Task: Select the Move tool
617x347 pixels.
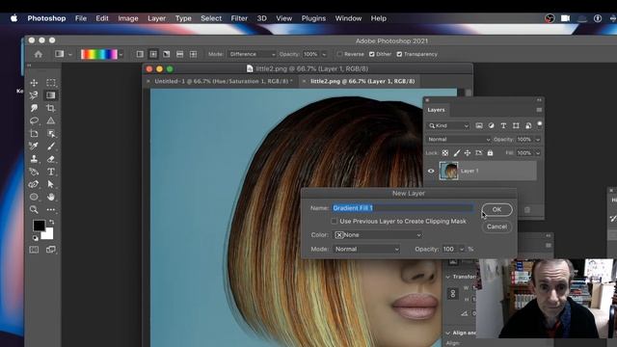Action: tap(34, 83)
